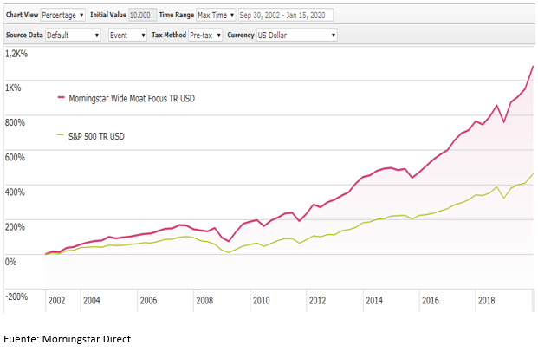Image resolution: width=538 pixels, height=352 pixels.
Task: Click the Fuente: Morningstar Direct caption
Action: coord(68,339)
